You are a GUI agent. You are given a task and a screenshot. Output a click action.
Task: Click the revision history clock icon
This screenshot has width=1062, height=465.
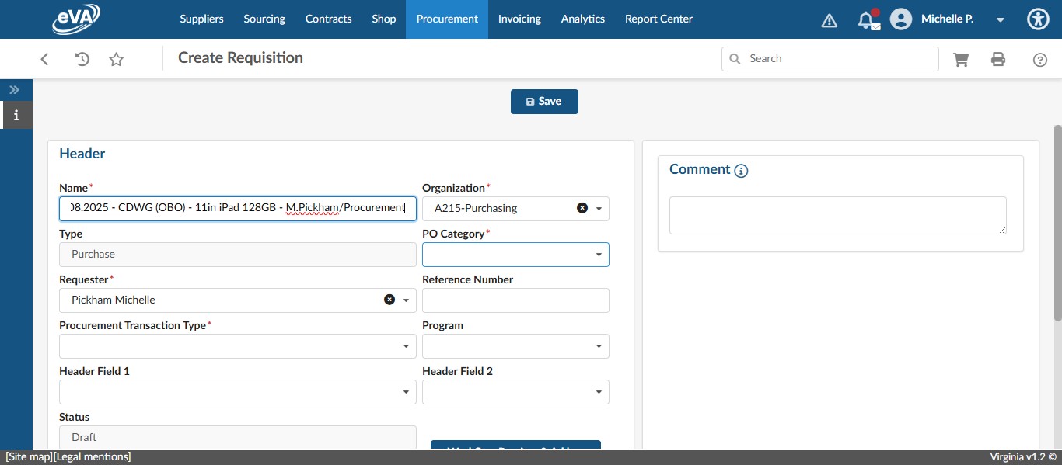(x=82, y=58)
